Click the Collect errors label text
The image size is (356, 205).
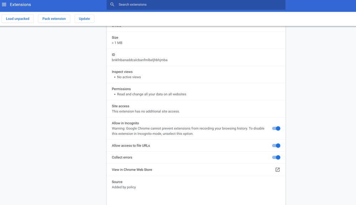[122, 157]
